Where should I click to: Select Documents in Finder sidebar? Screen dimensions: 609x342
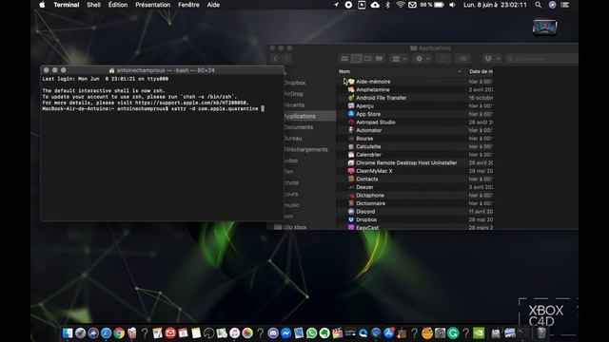coord(298,127)
